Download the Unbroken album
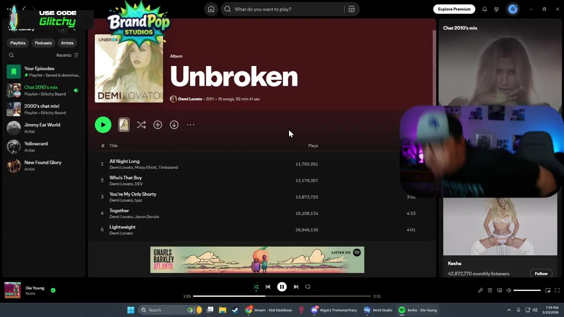564x317 pixels. click(x=174, y=125)
